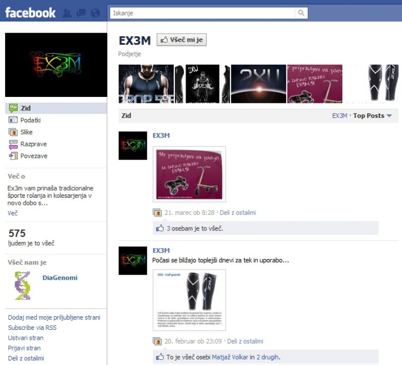The width and height of the screenshot is (402, 365).
Task: Open the 2XU calf guards post image
Action: pyautogui.click(x=189, y=300)
